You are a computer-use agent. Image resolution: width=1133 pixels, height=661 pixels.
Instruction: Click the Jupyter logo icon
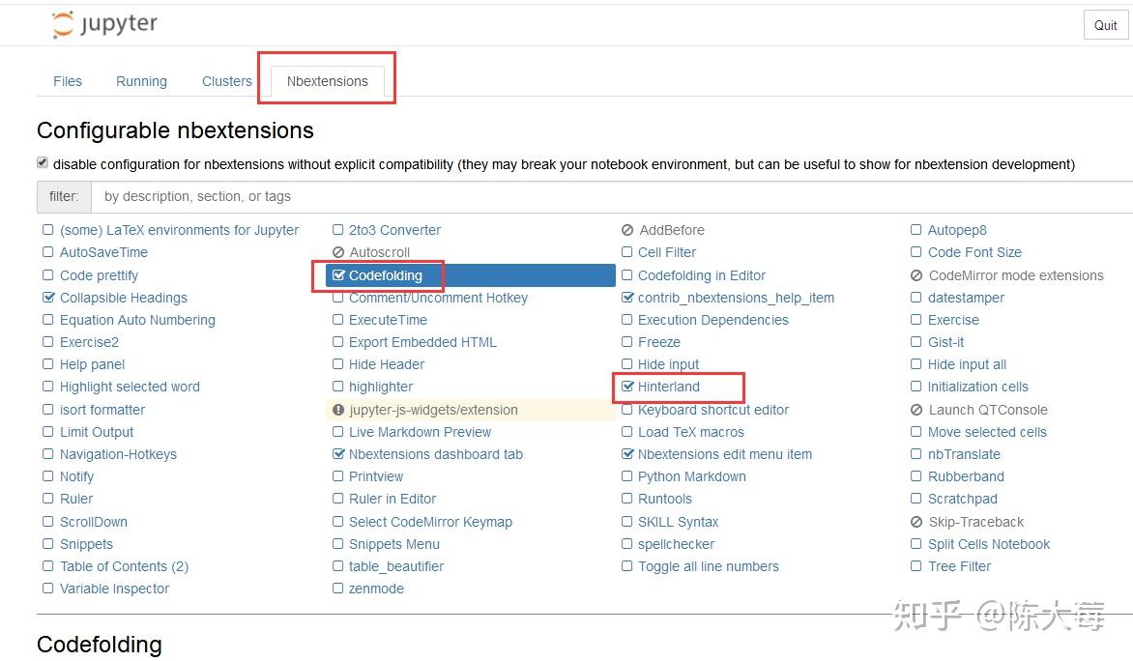click(x=63, y=25)
